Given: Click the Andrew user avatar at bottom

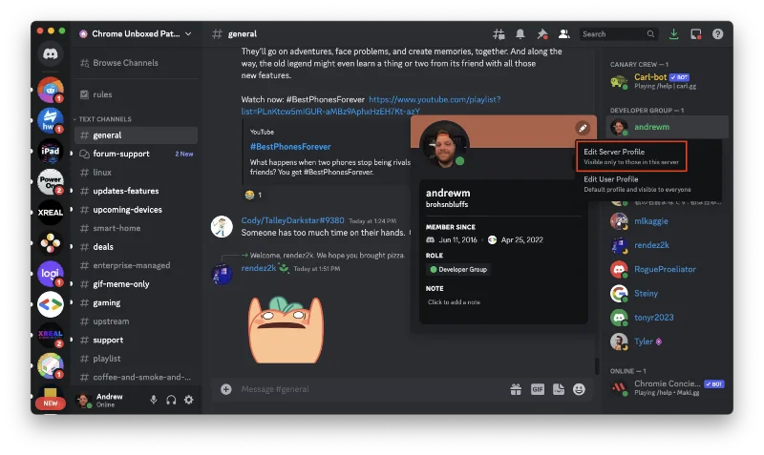Looking at the screenshot, I should point(84,400).
